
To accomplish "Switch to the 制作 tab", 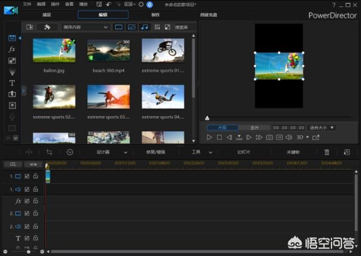I will pos(156,15).
